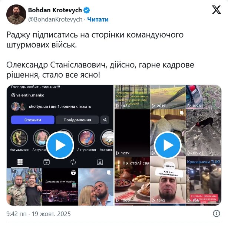
Task: Open Bohdan Krotevych profile avatar
Action: (16, 14)
